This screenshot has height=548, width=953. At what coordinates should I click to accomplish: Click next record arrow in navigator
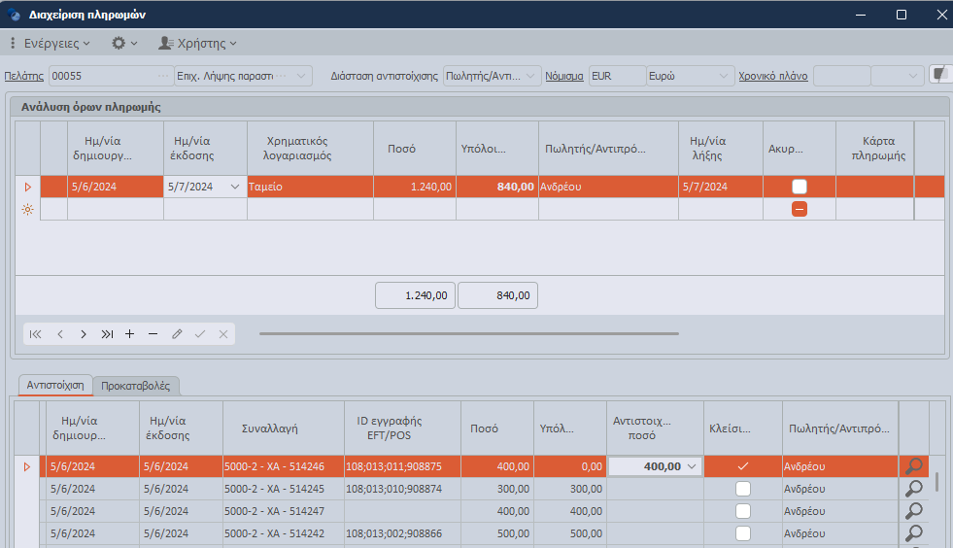tap(84, 334)
